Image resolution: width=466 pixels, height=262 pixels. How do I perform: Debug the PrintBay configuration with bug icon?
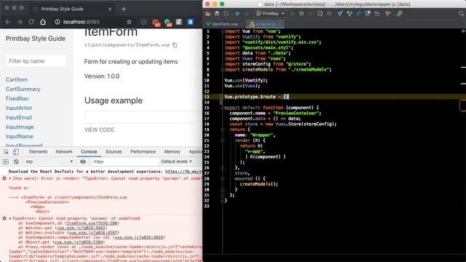click(301, 14)
